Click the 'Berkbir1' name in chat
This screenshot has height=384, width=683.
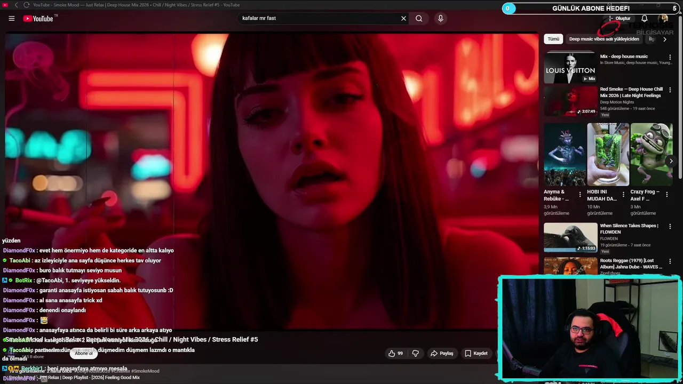[31, 369]
